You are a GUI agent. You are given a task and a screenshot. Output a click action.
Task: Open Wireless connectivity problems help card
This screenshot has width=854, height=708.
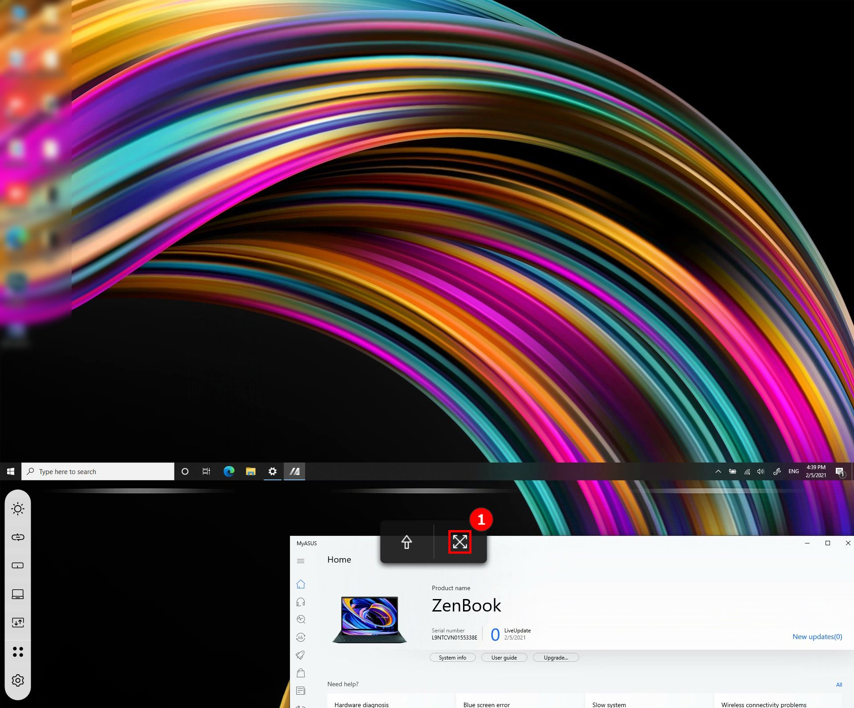tap(777, 701)
